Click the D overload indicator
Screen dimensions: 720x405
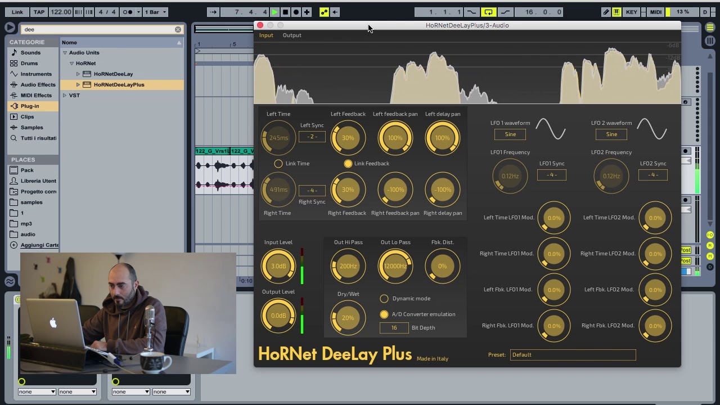point(705,12)
